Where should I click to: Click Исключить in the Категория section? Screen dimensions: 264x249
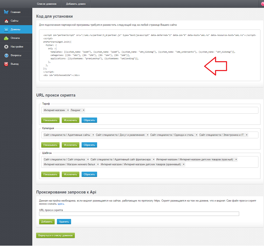(70, 145)
